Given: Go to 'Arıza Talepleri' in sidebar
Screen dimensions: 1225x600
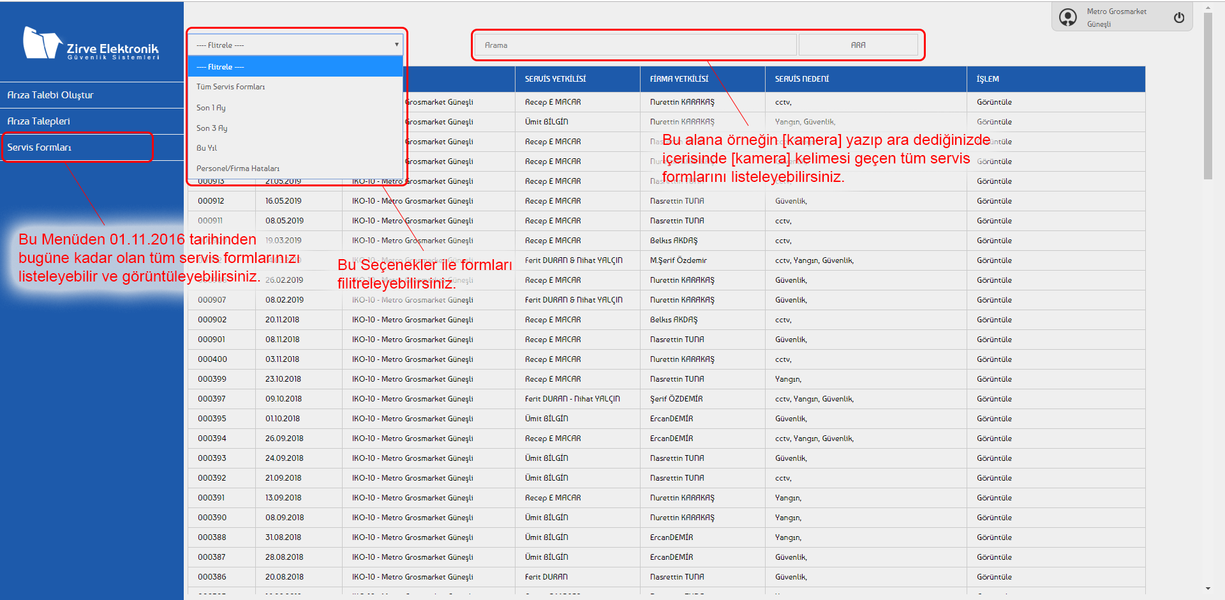Looking at the screenshot, I should click(39, 121).
